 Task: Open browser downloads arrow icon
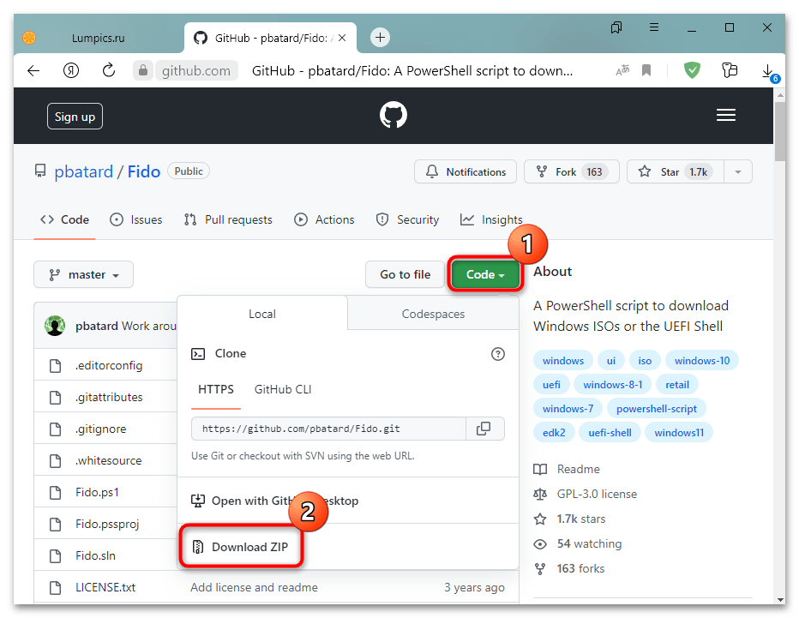tap(767, 71)
